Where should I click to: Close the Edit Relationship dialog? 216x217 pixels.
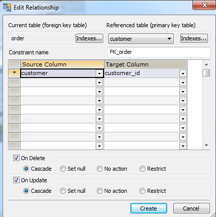(204, 5)
